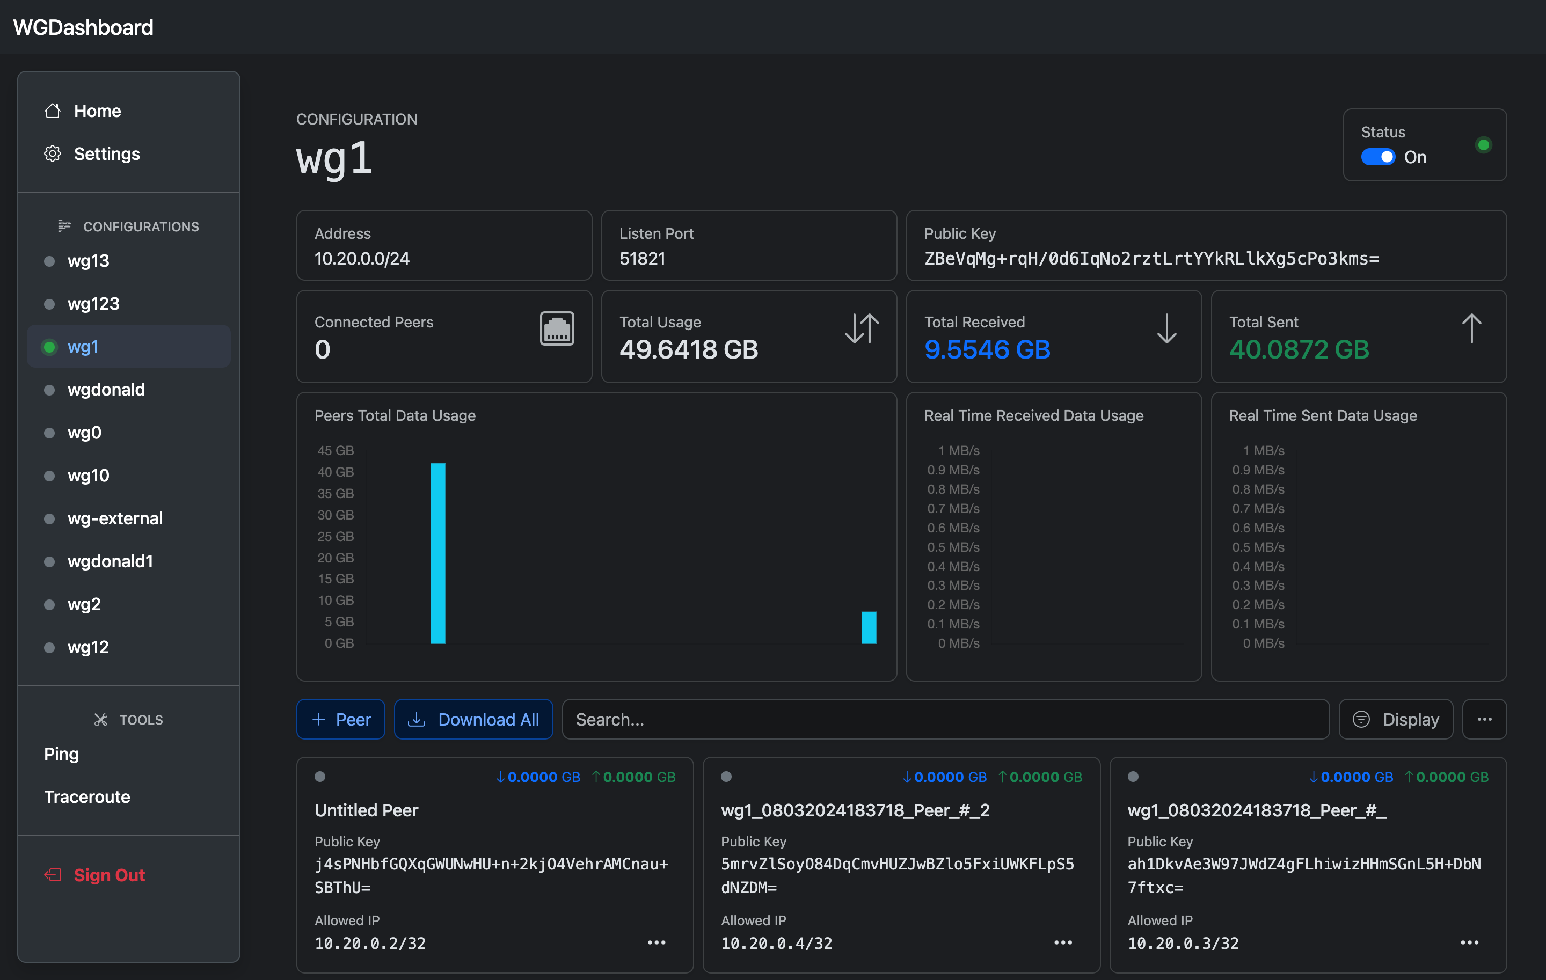Image resolution: width=1546 pixels, height=980 pixels.
Task: Click Allowed IP 10.20.0.4/32
Action: 776,943
